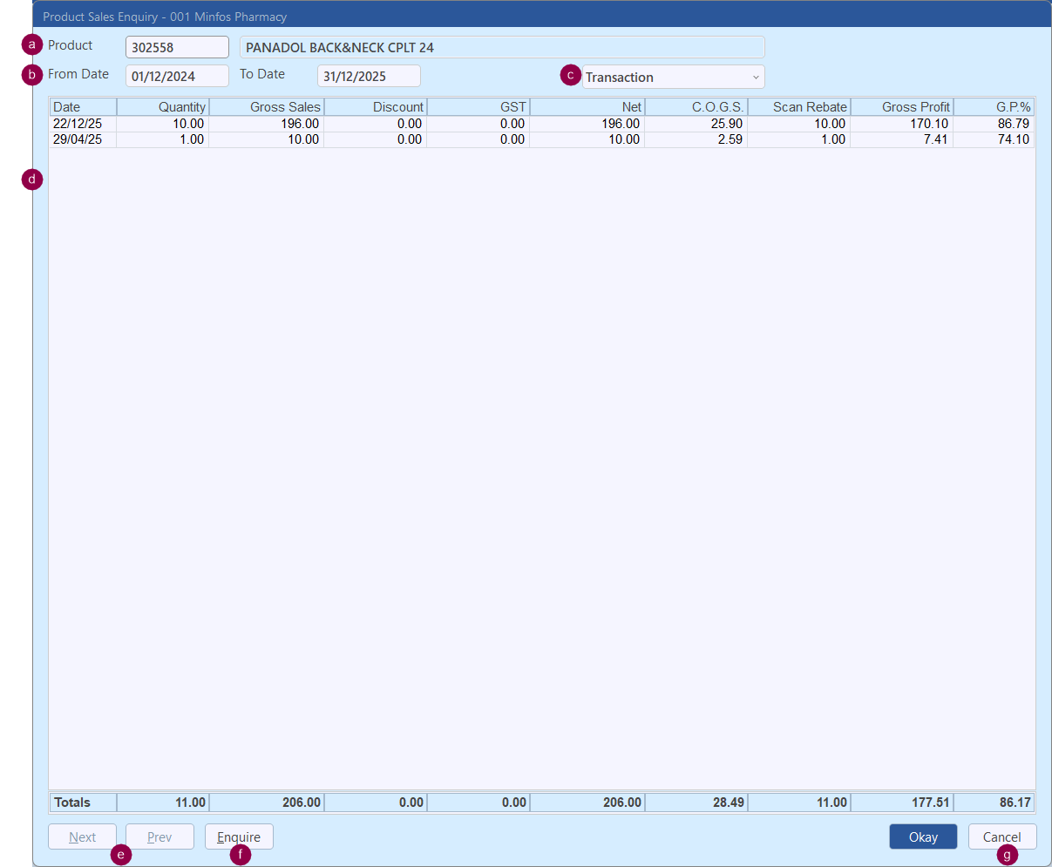The height and width of the screenshot is (867, 1052).
Task: Click the C.O.G.S. column header
Action: point(696,107)
